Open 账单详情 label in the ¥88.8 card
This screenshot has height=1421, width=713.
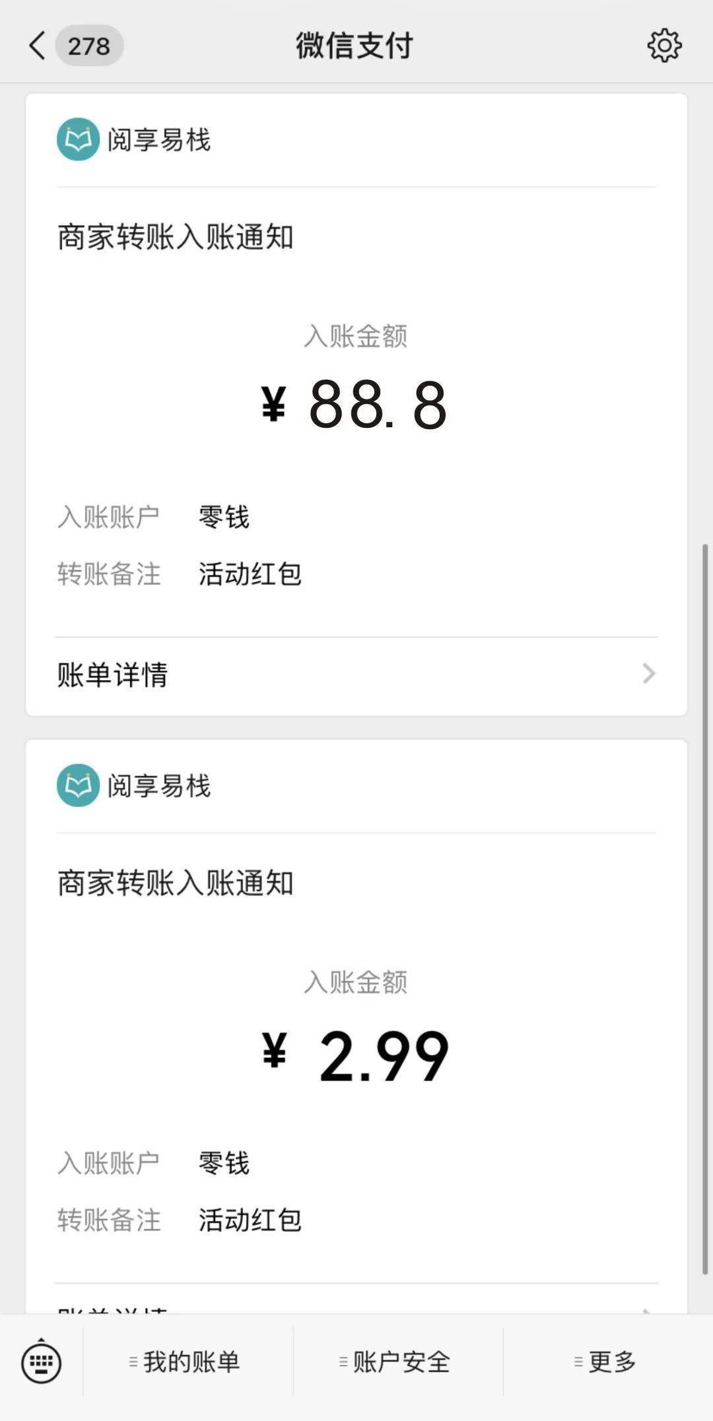coord(113,674)
